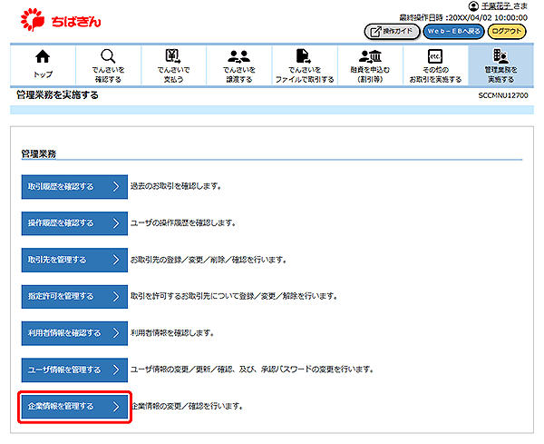Image resolution: width=544 pixels, height=444 pixels.
Task: Select the その他のお取引を実施する menu label
Action: 435,74
